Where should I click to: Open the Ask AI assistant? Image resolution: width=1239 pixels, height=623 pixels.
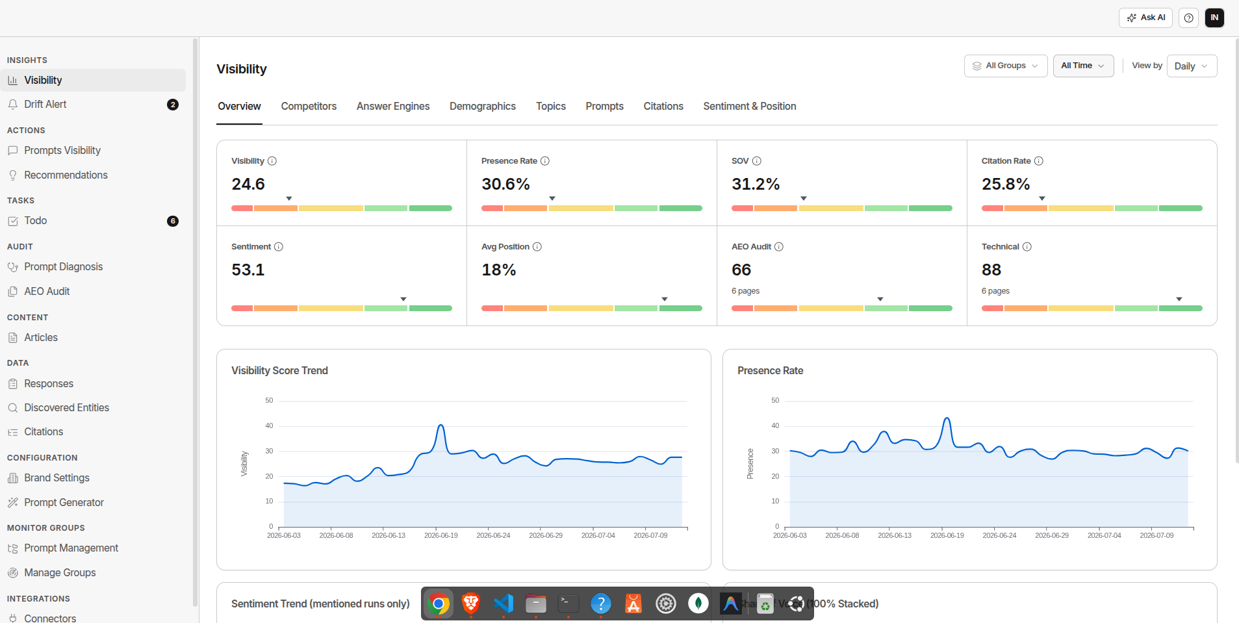(1145, 18)
